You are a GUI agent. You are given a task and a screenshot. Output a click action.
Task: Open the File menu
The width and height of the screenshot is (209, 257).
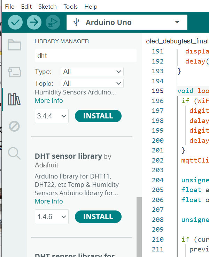10,7
